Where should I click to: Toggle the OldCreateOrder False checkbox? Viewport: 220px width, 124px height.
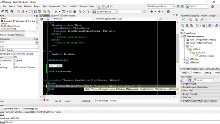(x=15, y=61)
